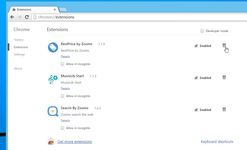Click Get more extensions link

[x=74, y=142]
